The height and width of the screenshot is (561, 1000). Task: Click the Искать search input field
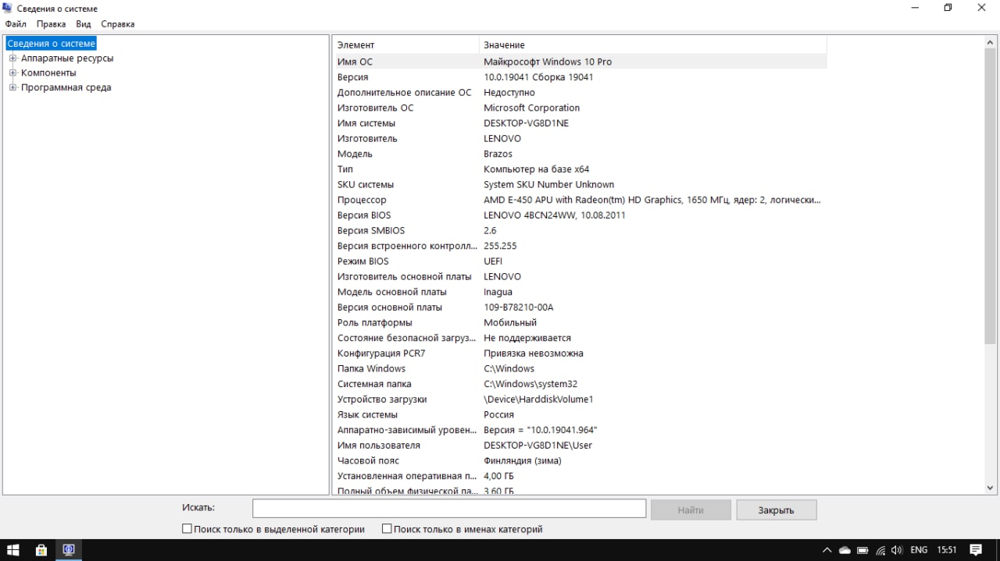coord(449,509)
